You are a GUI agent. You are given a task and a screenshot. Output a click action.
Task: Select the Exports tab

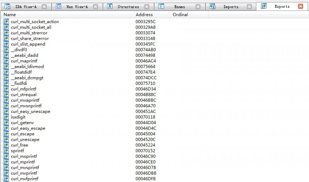pyautogui.click(x=282, y=7)
